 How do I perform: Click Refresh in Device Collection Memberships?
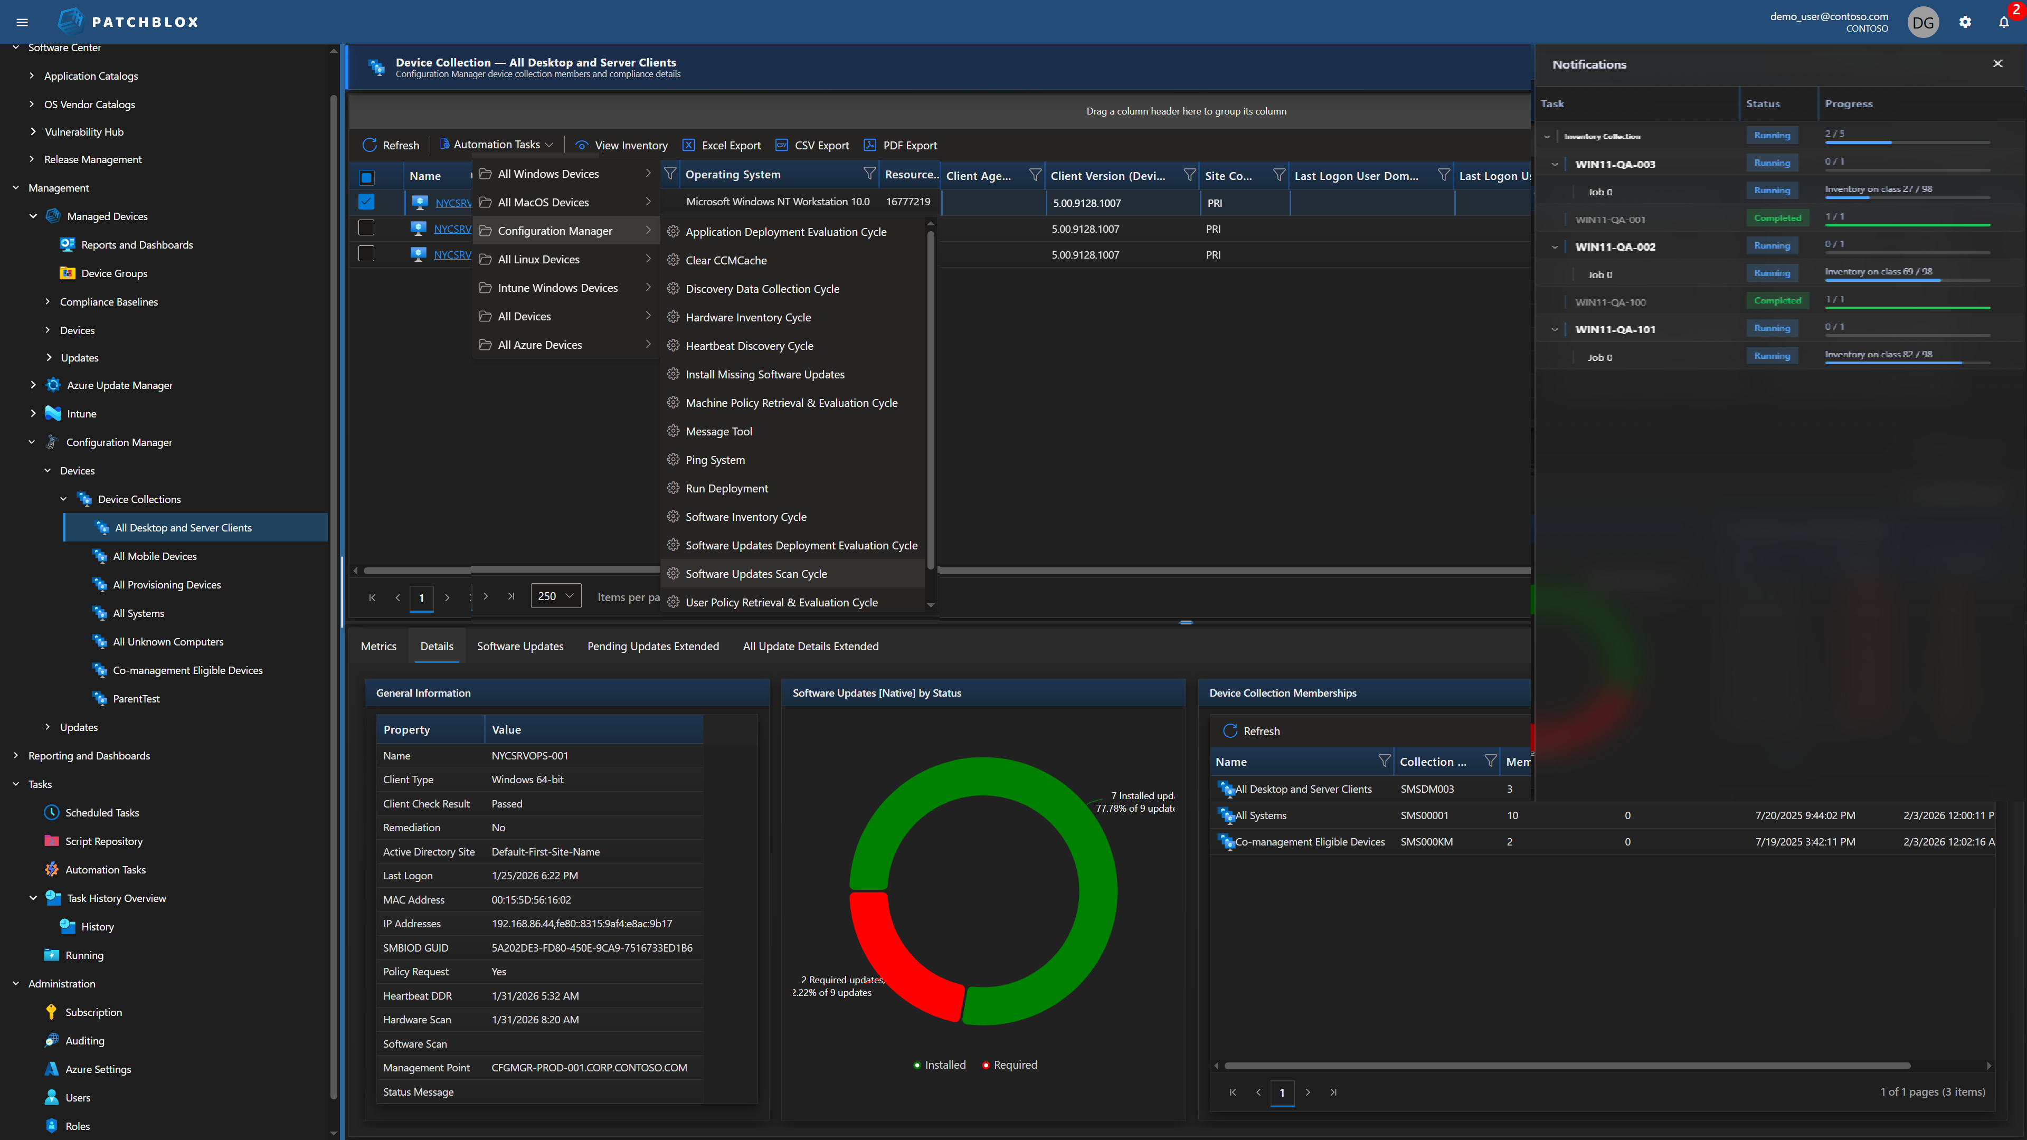click(1253, 731)
